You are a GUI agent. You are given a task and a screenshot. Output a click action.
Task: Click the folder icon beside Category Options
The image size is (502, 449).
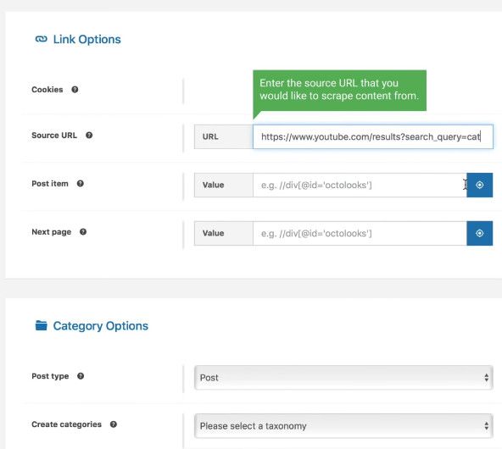pos(41,325)
